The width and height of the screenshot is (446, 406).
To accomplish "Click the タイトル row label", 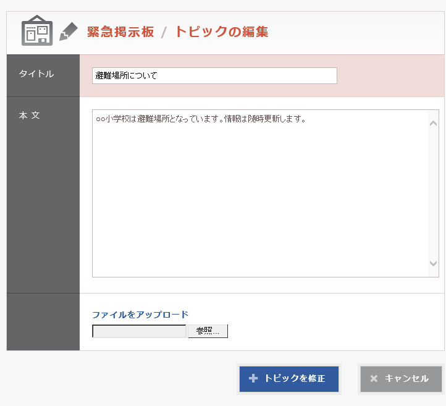I will [x=36, y=74].
